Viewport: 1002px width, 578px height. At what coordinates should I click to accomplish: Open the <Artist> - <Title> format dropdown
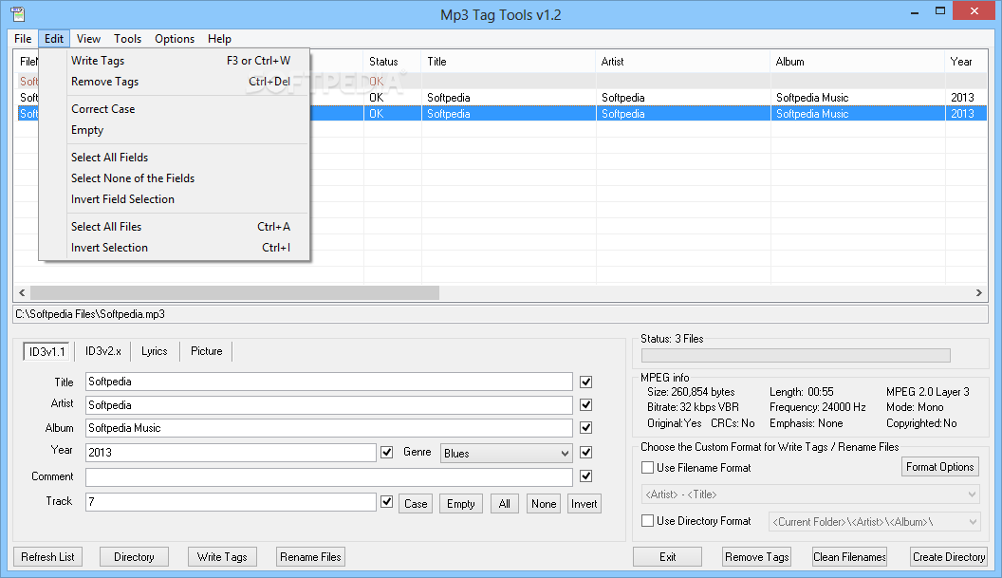(809, 494)
